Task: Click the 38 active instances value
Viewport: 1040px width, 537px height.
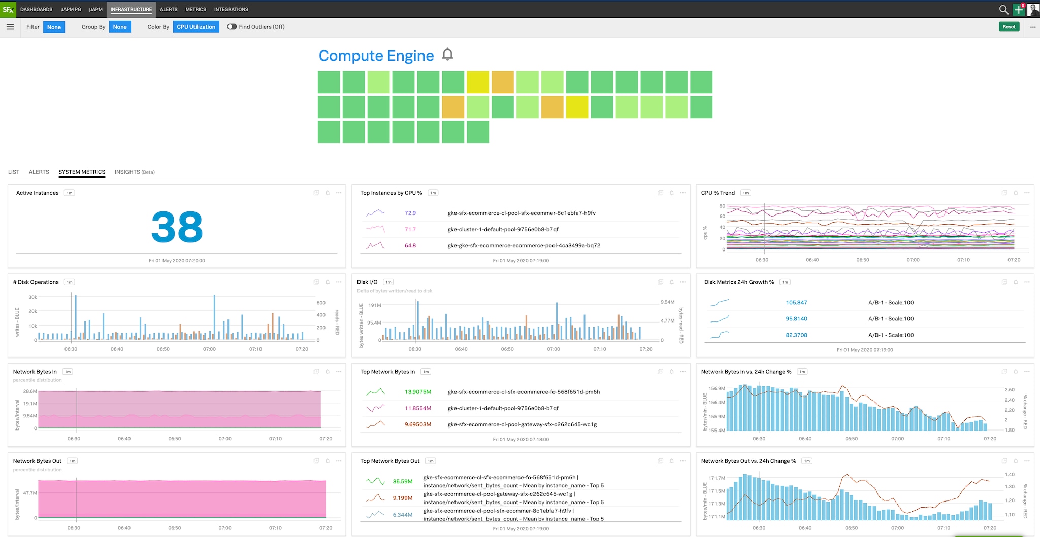Action: click(x=177, y=227)
